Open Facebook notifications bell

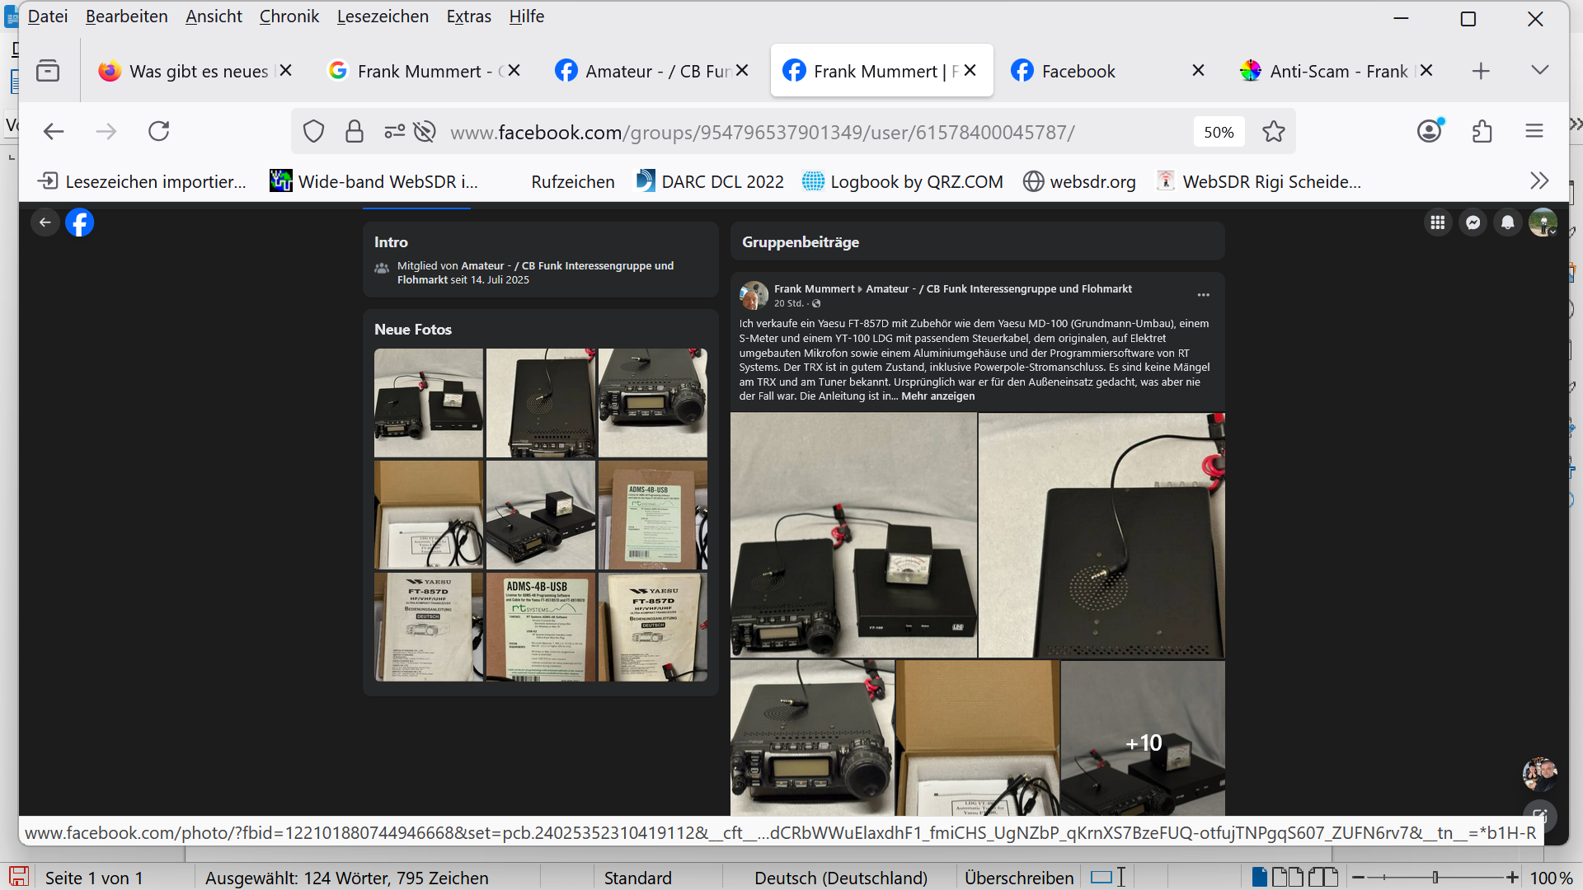coord(1507,222)
